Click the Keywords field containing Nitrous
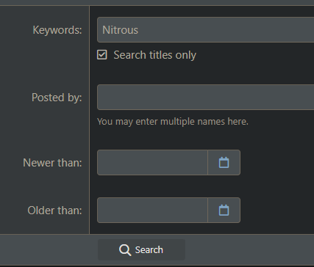 pyautogui.click(x=205, y=30)
